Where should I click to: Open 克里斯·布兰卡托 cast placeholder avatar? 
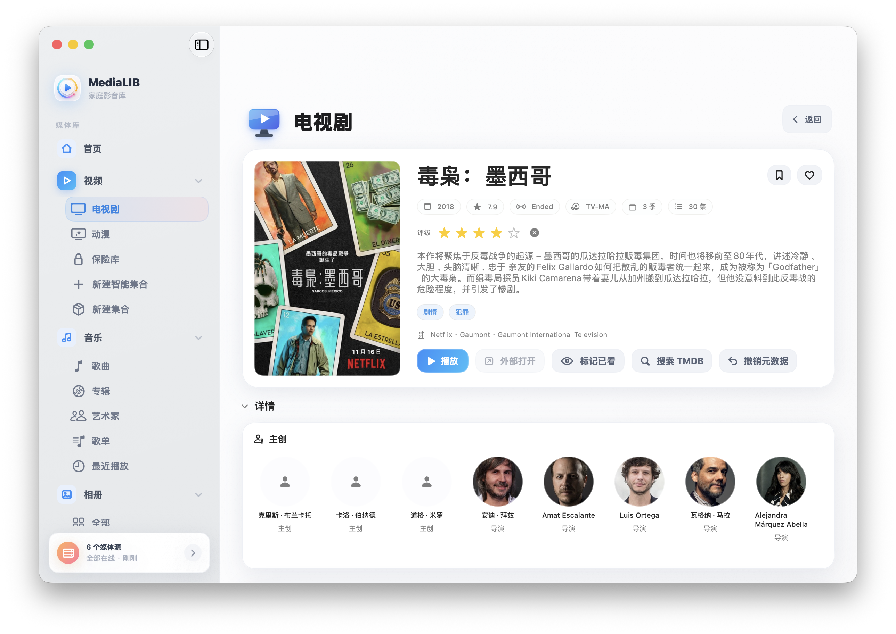285,482
